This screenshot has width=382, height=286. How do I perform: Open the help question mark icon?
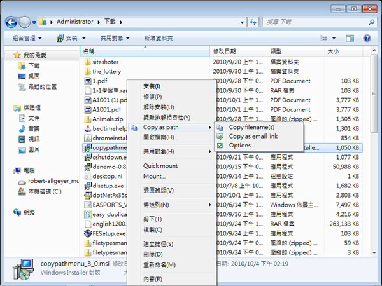367,38
